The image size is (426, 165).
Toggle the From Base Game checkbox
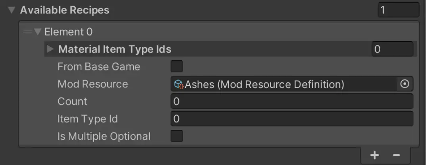coord(177,66)
